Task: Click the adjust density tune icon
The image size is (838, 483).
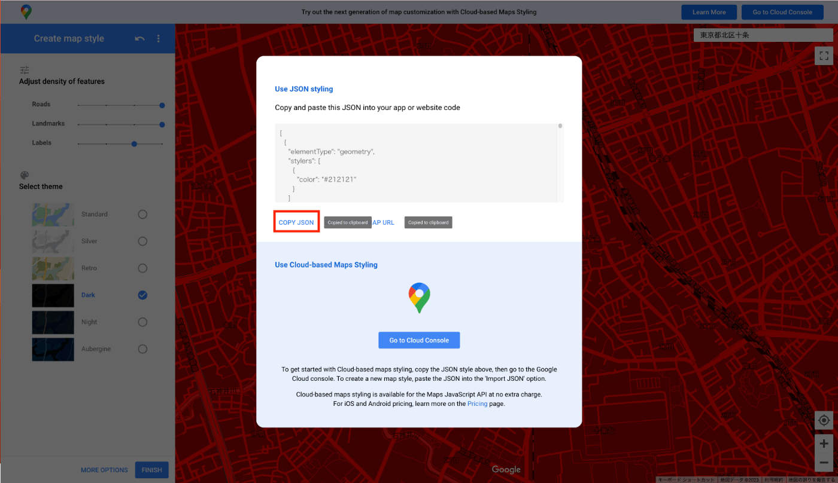Action: pos(25,70)
